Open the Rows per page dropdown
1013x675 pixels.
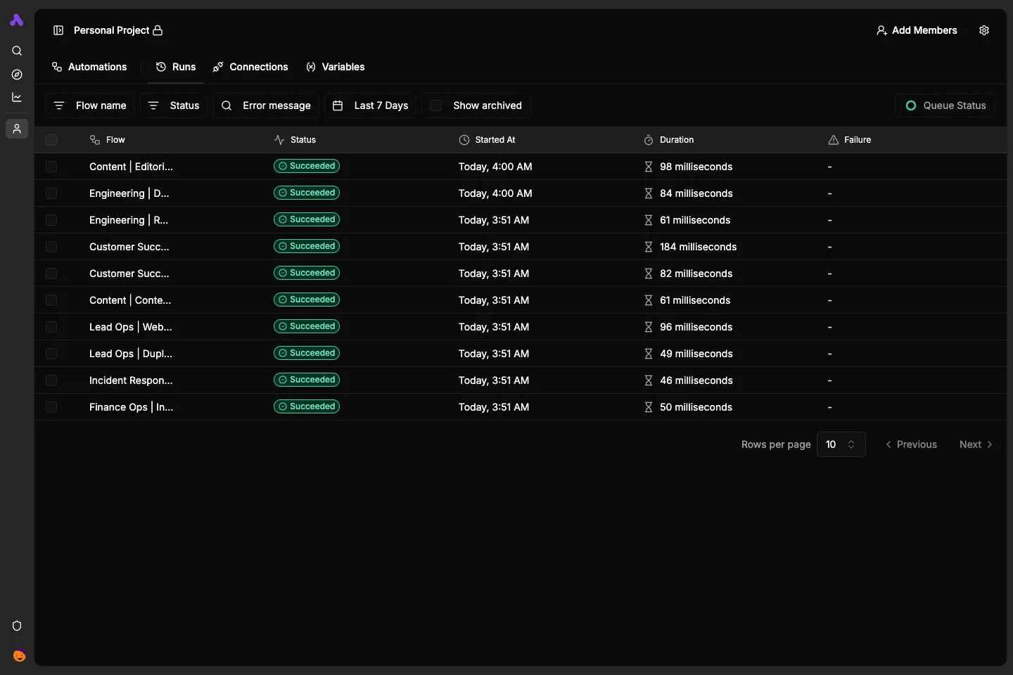click(x=841, y=444)
